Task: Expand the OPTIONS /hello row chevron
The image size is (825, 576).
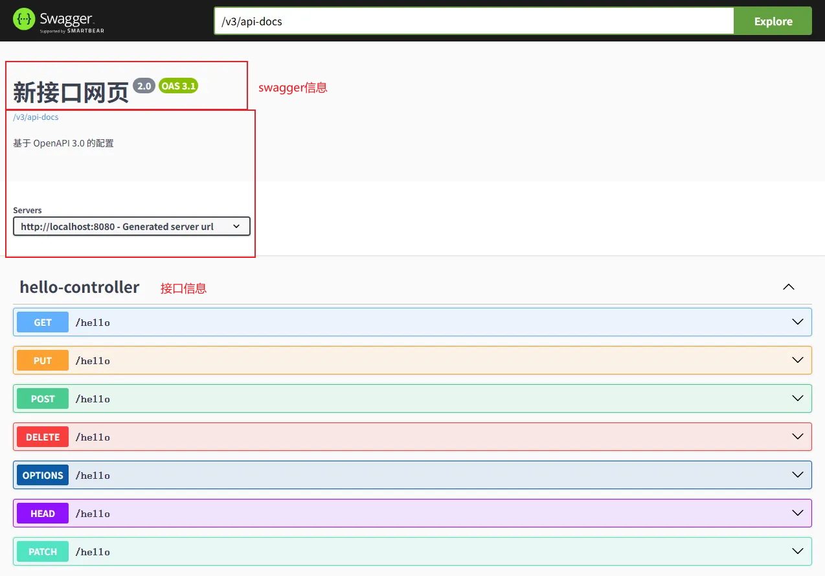Action: (x=798, y=475)
